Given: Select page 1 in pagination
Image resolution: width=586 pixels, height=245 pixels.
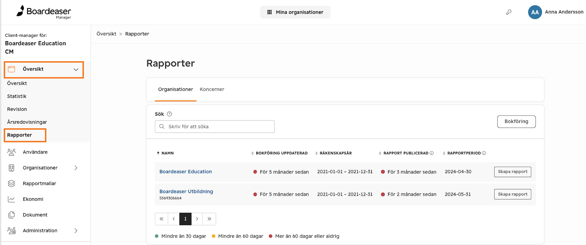Looking at the screenshot, I should (185, 219).
